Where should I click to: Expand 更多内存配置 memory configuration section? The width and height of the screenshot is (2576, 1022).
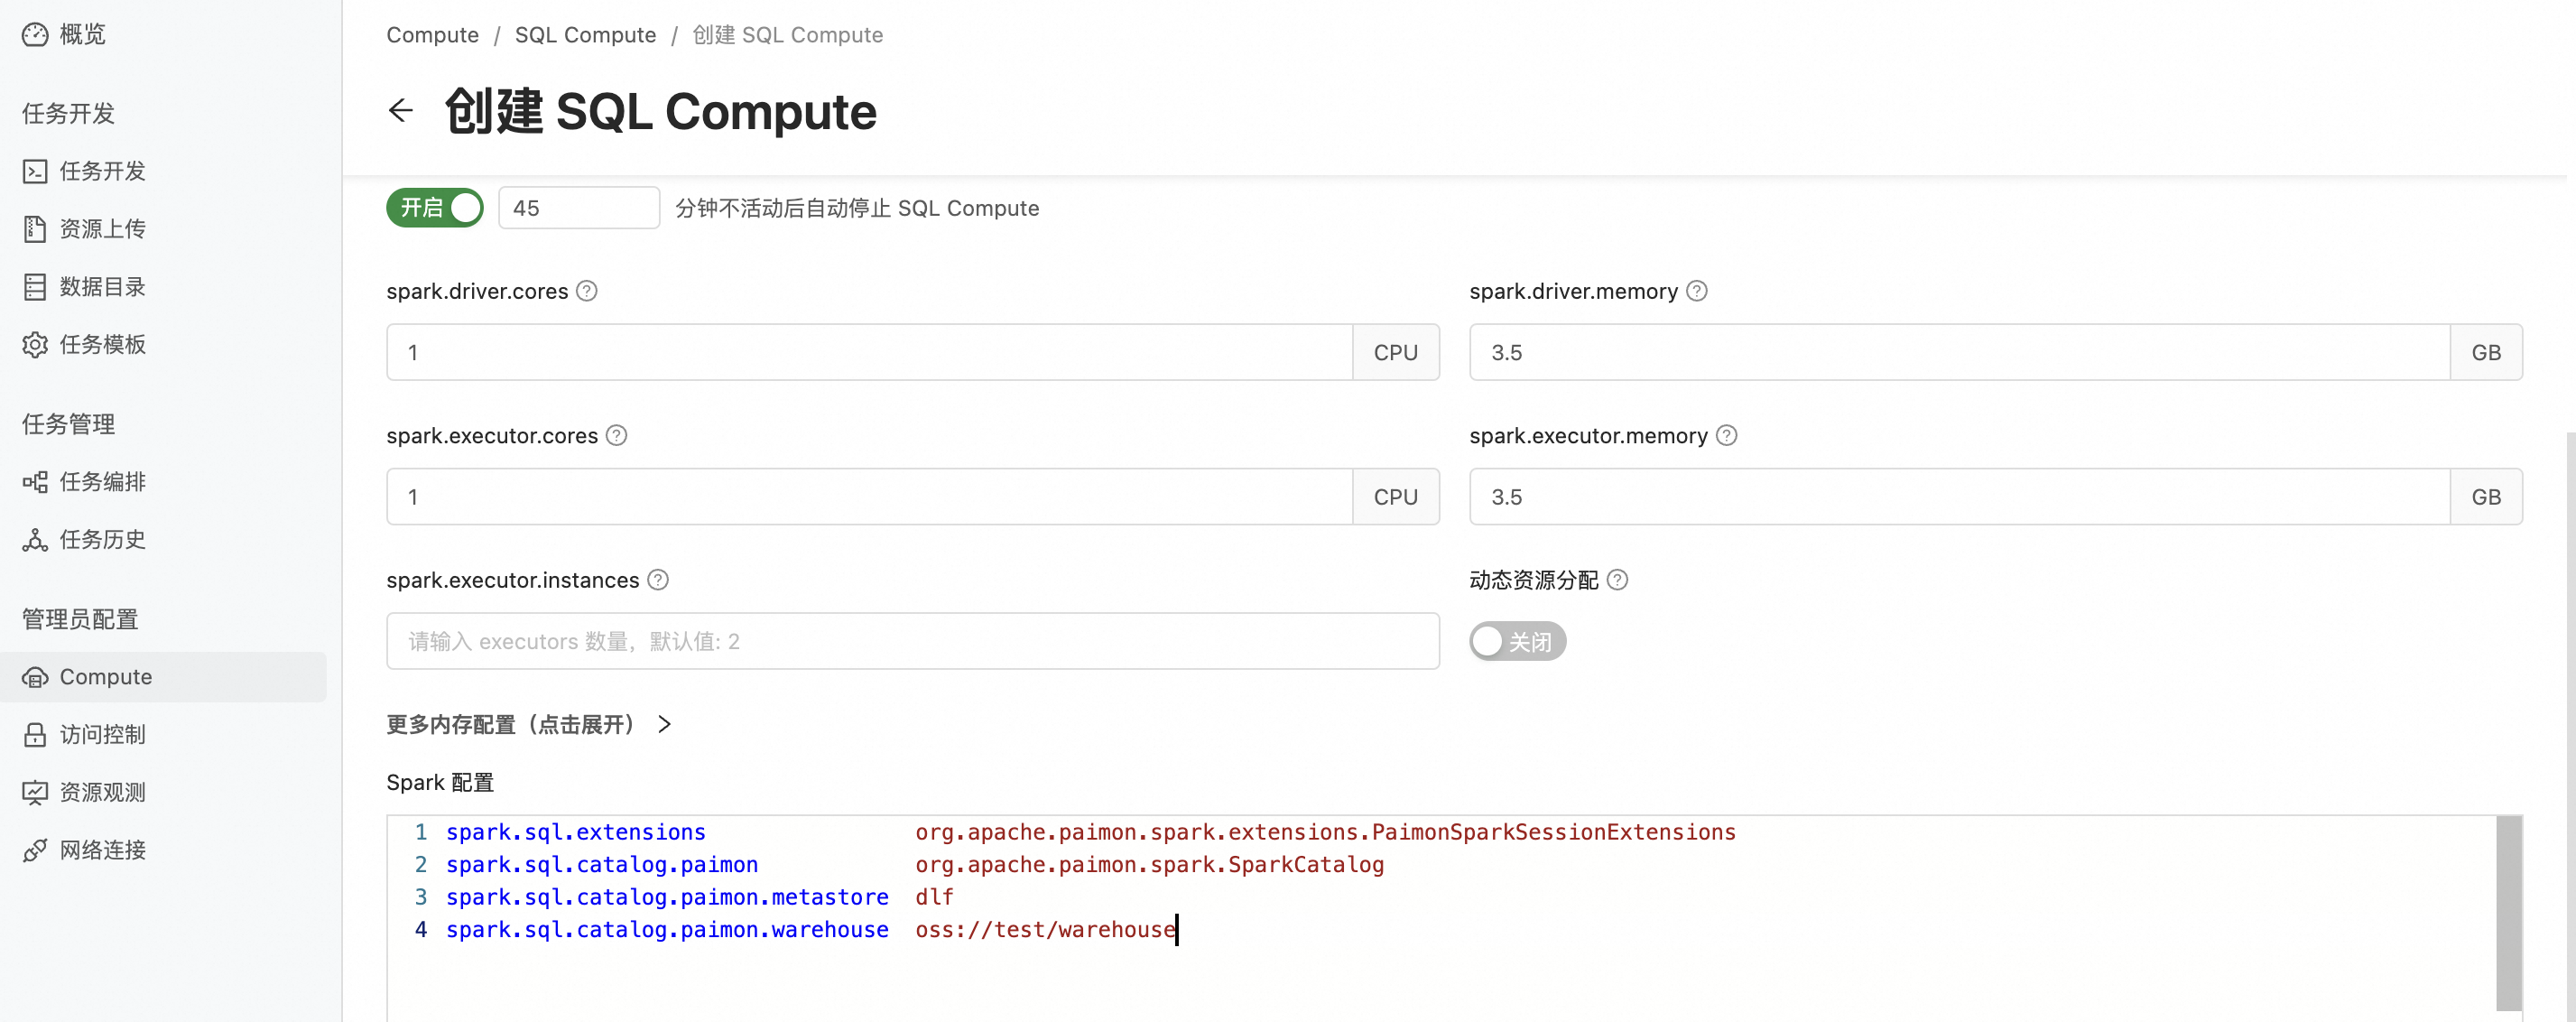pyautogui.click(x=530, y=724)
